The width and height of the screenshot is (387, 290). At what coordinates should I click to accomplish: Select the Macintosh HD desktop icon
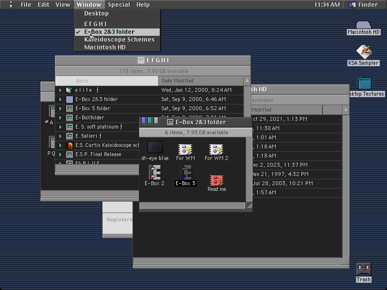364,25
